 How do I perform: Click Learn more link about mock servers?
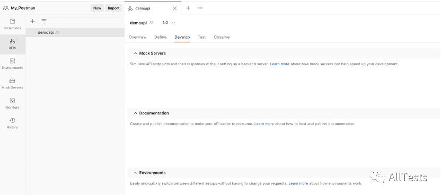pyautogui.click(x=279, y=64)
